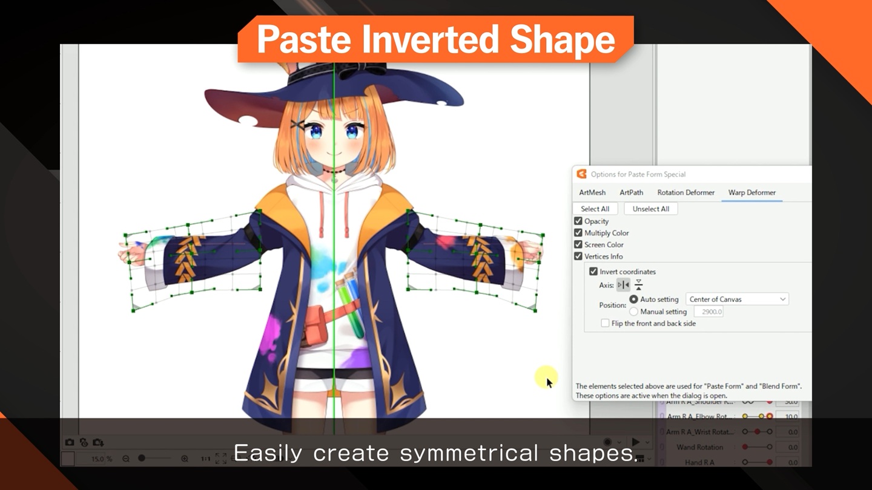Enable Flip the front and back side
Viewport: 872px width, 490px height.
[605, 323]
